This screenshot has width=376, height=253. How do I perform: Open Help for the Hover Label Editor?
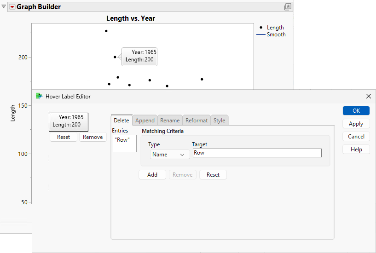point(356,149)
